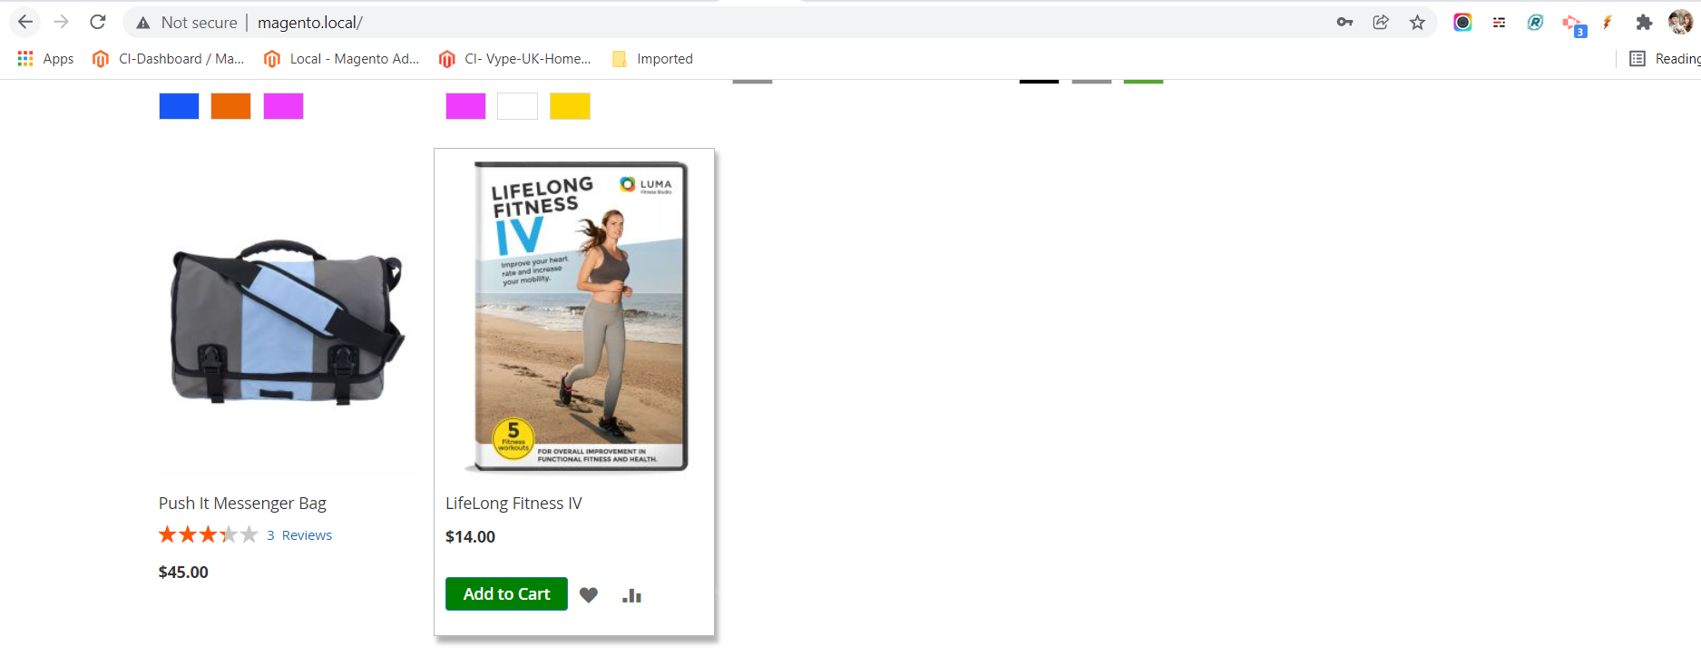Go back using the browser back arrow
The height and width of the screenshot is (666, 1701).
coord(25,22)
